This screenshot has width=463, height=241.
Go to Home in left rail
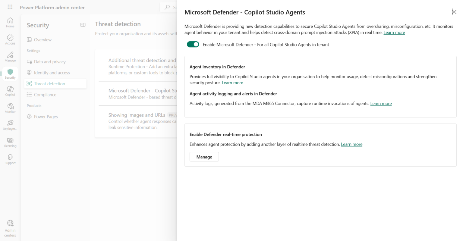10,22
